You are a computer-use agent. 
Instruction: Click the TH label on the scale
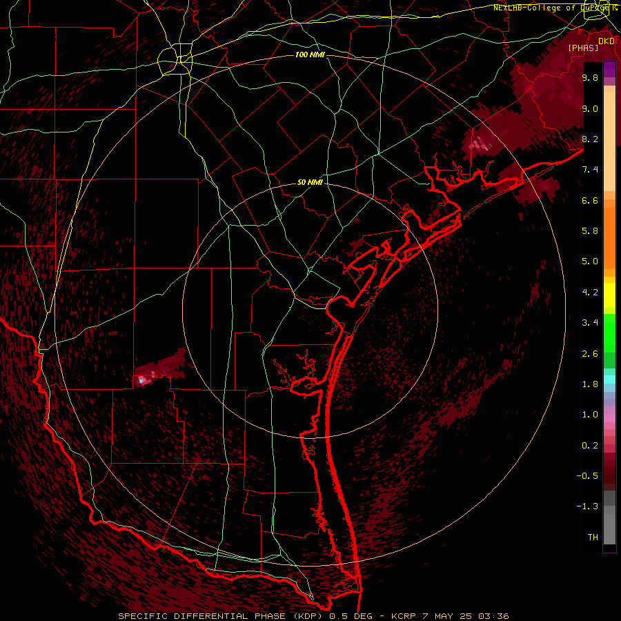click(x=593, y=537)
